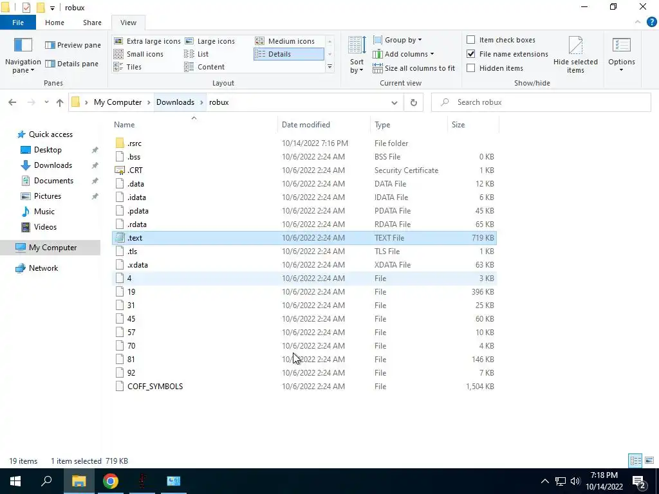Open taskbar search
Viewport: 659px width, 494px height.
(x=46, y=481)
